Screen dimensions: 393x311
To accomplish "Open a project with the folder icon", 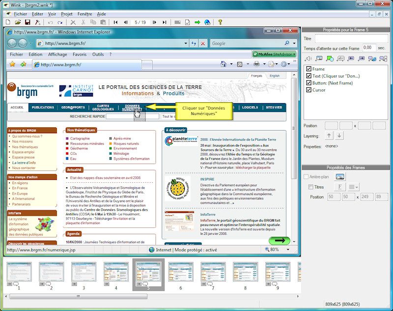I will point(18,22).
